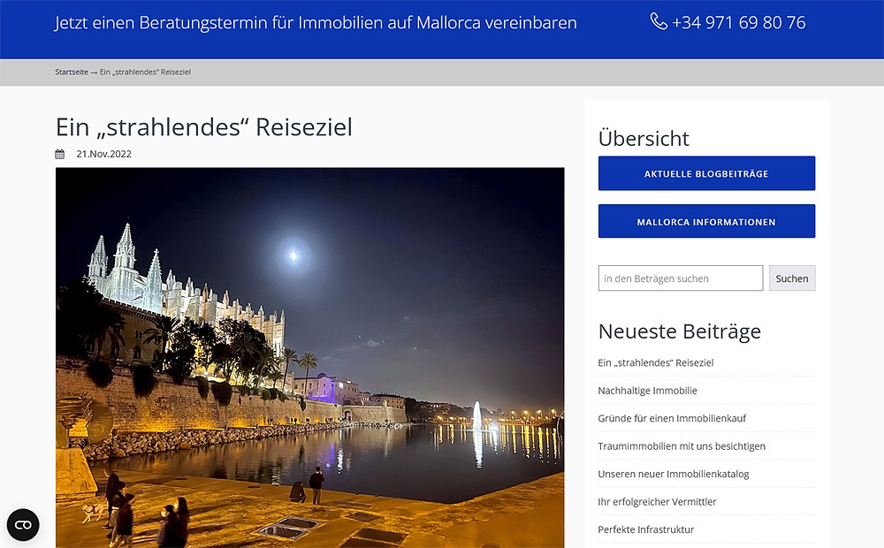The image size is (884, 548).
Task: Click the calendar icon beside the date
Action: (x=60, y=154)
